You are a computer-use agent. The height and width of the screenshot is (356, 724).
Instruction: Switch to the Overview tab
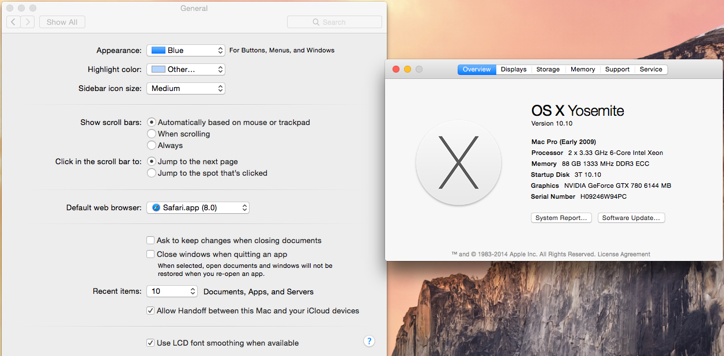[477, 69]
